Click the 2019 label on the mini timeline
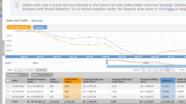The height and width of the screenshot is (104, 186). pos(35,63)
